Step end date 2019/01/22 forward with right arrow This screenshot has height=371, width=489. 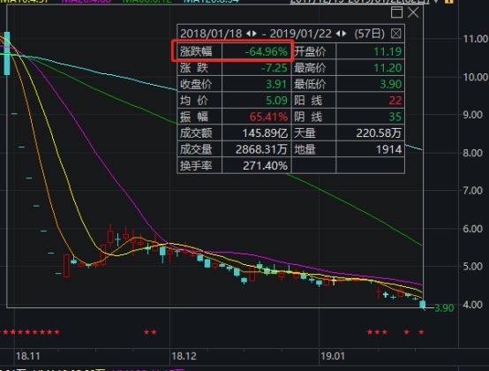click(x=344, y=34)
